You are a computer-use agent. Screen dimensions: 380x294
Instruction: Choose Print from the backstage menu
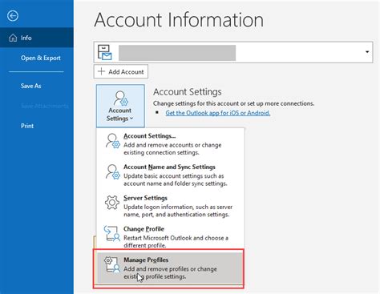[27, 126]
